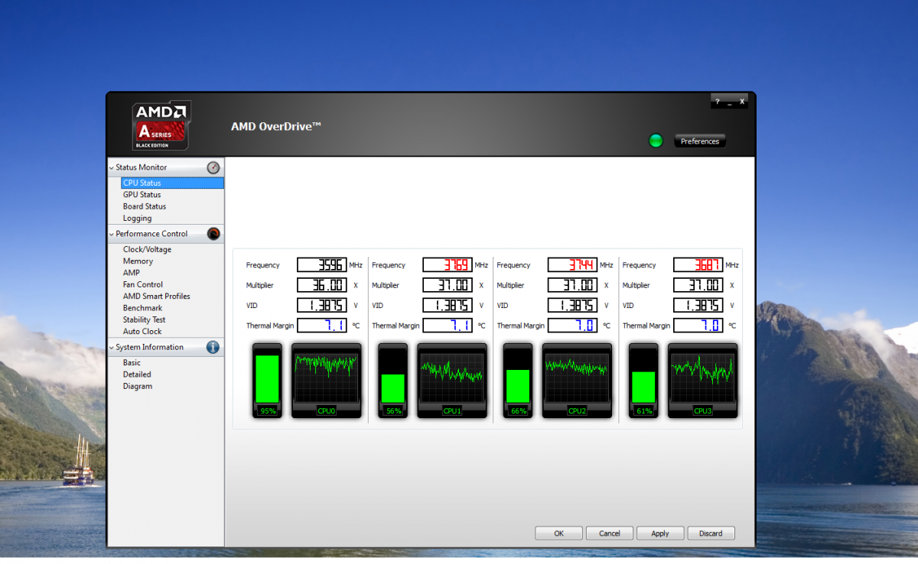The height and width of the screenshot is (564, 918).
Task: Click the Performance Control dial icon
Action: [x=213, y=234]
